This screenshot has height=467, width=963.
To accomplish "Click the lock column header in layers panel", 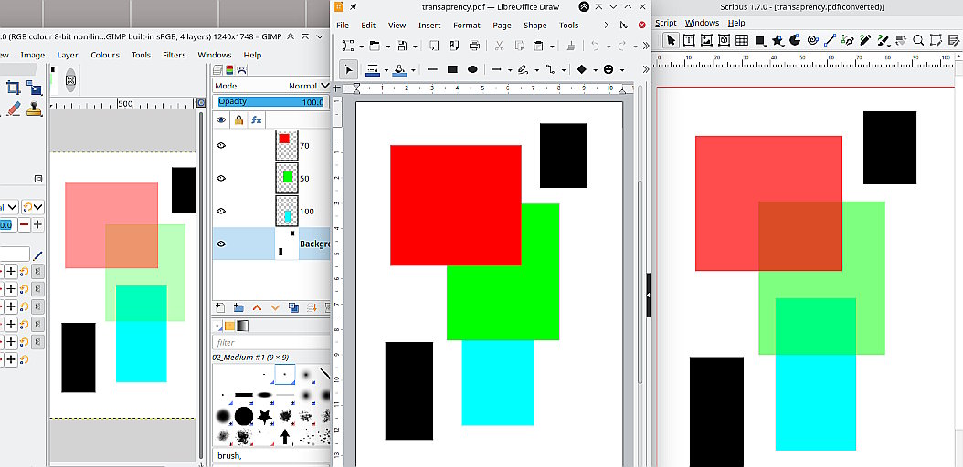I will coord(238,120).
